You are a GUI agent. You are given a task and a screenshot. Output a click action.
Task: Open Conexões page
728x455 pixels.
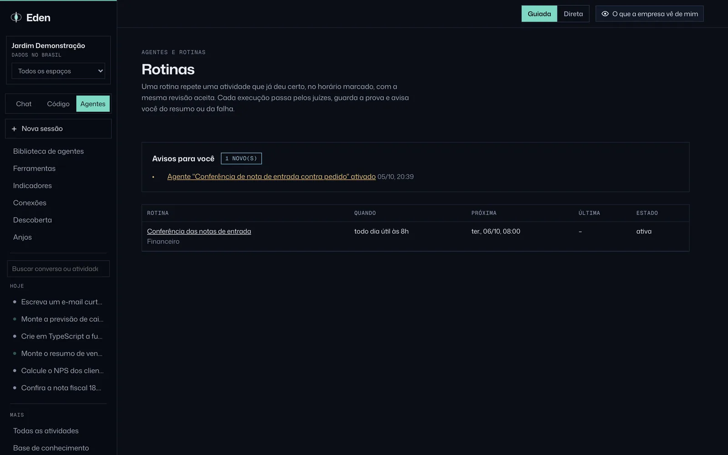[x=30, y=203]
